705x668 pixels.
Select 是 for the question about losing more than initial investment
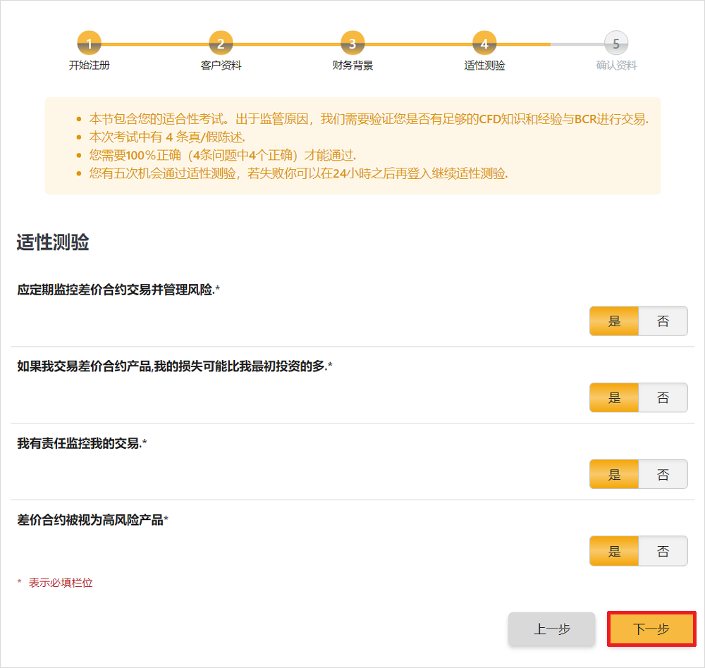613,397
